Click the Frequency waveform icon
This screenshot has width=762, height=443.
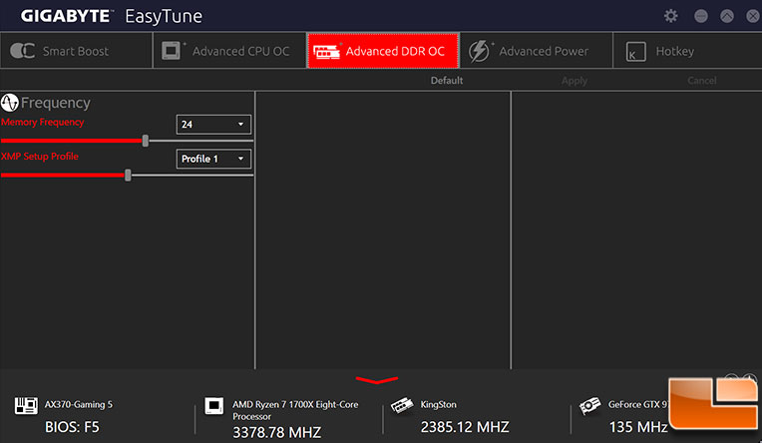10,103
